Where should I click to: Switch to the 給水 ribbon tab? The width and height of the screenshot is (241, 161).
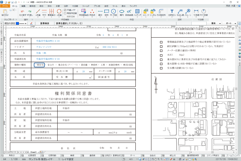pyautogui.click(x=42, y=6)
